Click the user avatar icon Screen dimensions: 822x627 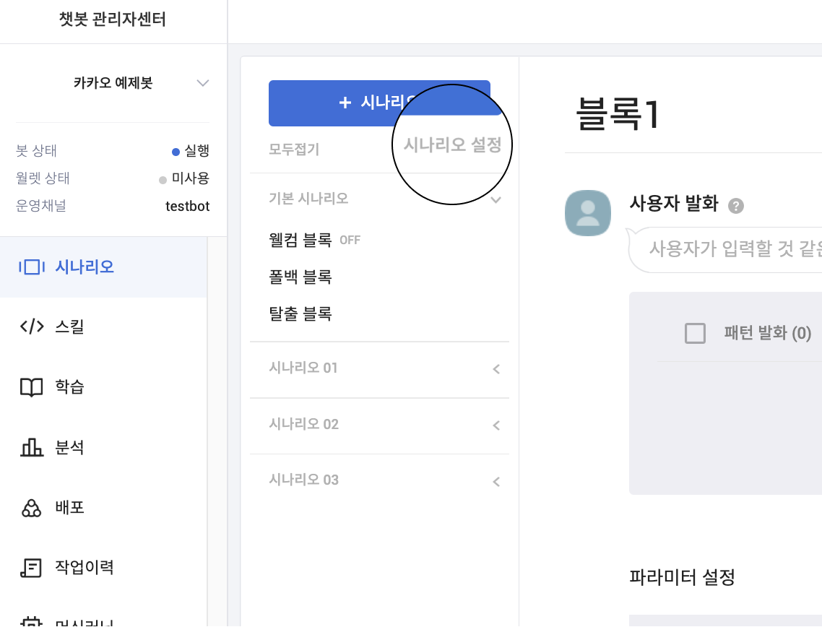[588, 214]
